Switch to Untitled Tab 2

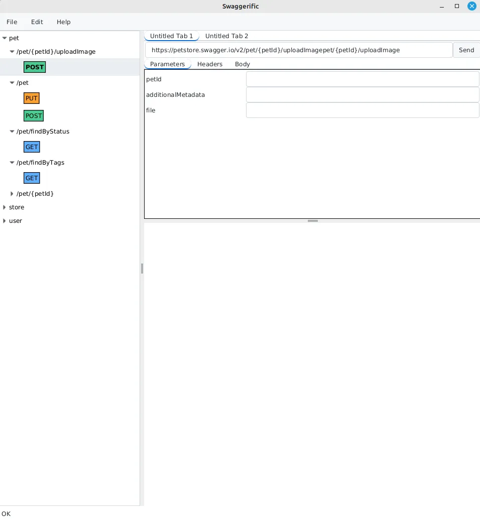226,36
